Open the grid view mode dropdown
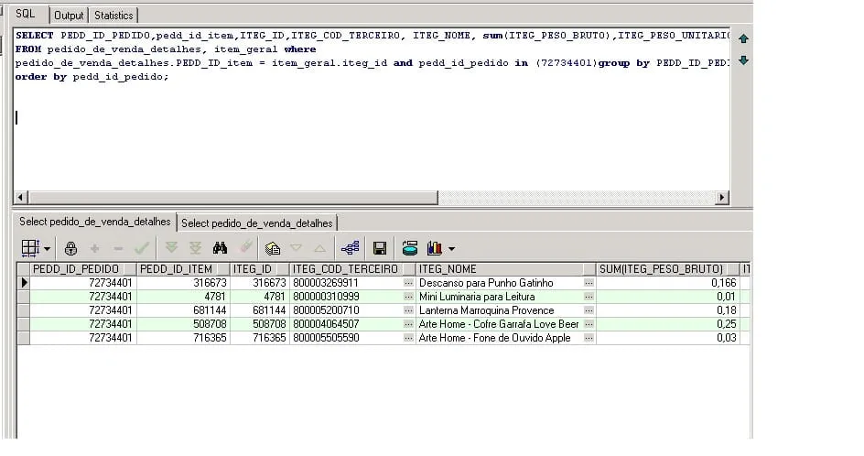Image resolution: width=864 pixels, height=456 pixels. [x=47, y=249]
